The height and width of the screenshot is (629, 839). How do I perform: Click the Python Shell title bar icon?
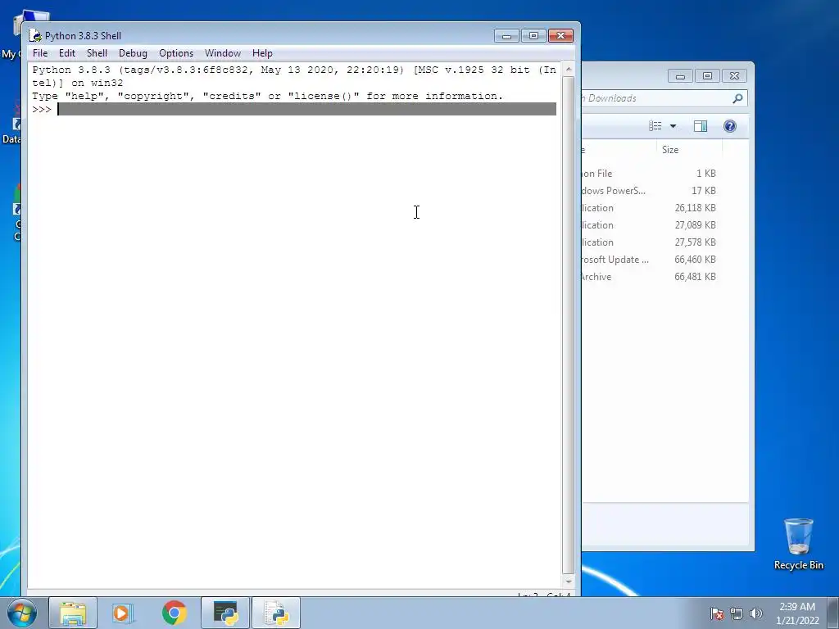tap(35, 36)
